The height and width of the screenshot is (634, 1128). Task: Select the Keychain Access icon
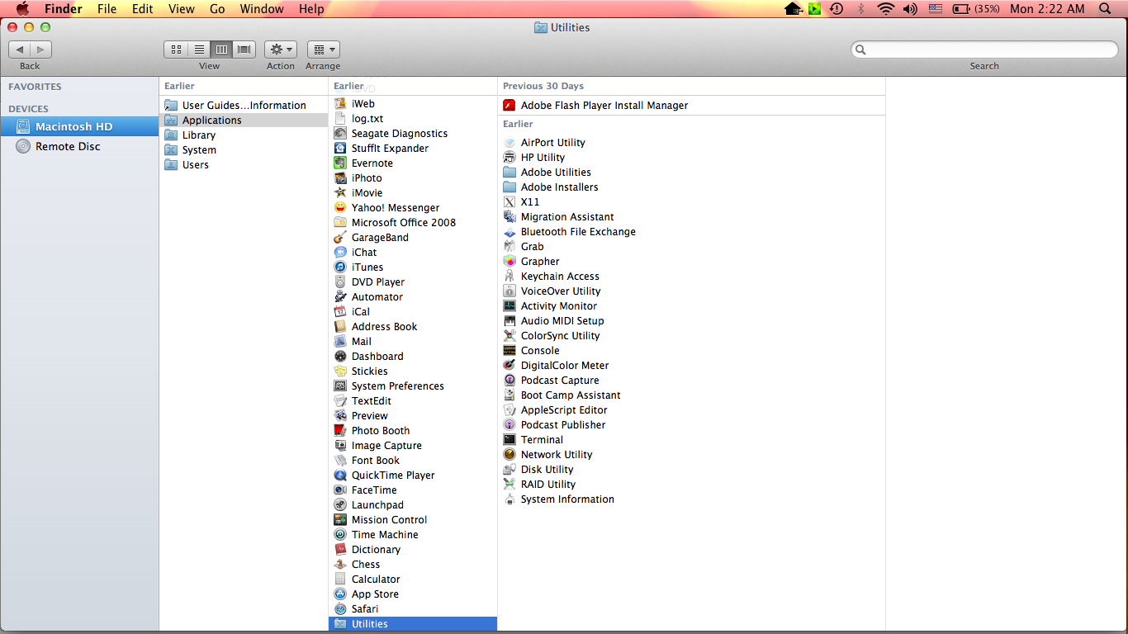pyautogui.click(x=509, y=277)
